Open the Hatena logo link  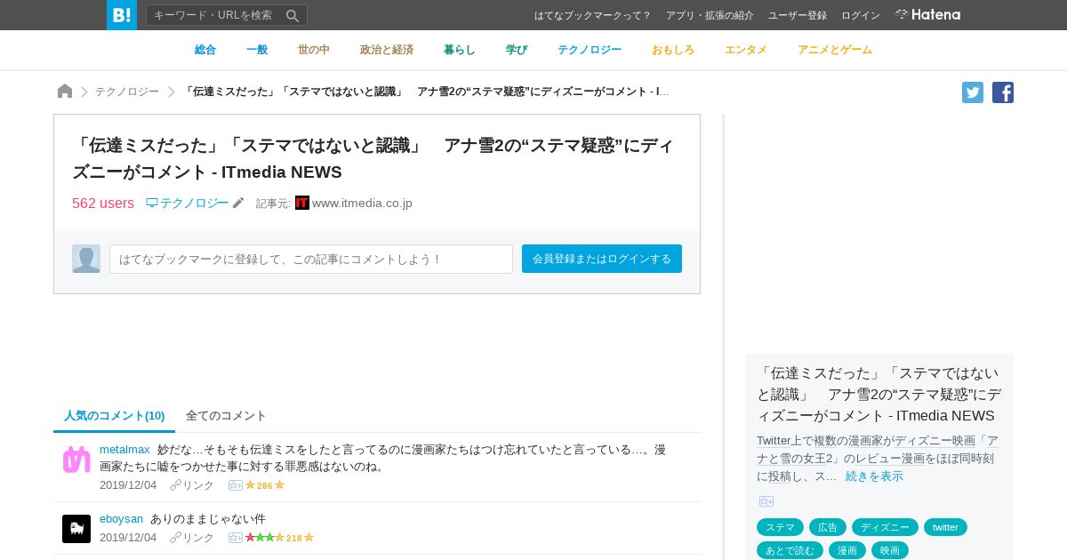(927, 15)
